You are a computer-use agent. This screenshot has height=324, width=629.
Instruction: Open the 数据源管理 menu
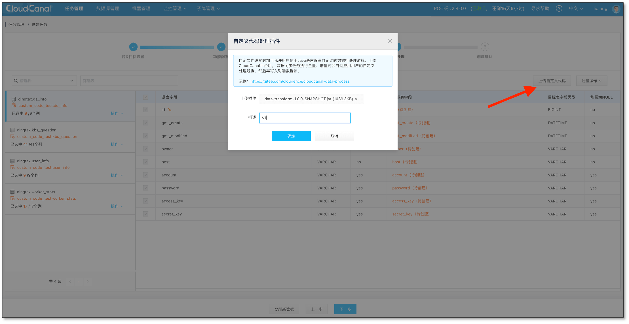click(x=107, y=8)
